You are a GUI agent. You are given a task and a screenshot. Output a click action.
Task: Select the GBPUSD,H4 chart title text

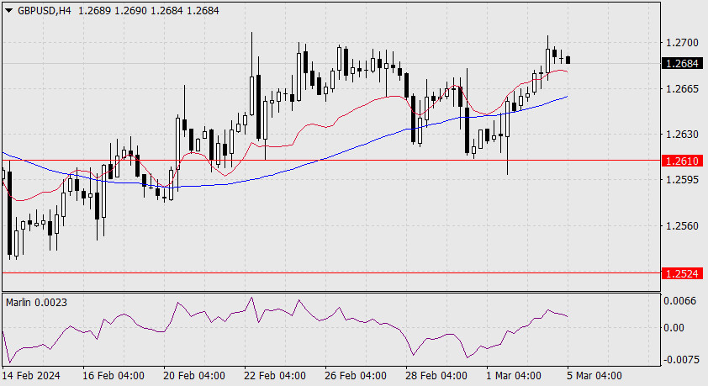[45, 11]
